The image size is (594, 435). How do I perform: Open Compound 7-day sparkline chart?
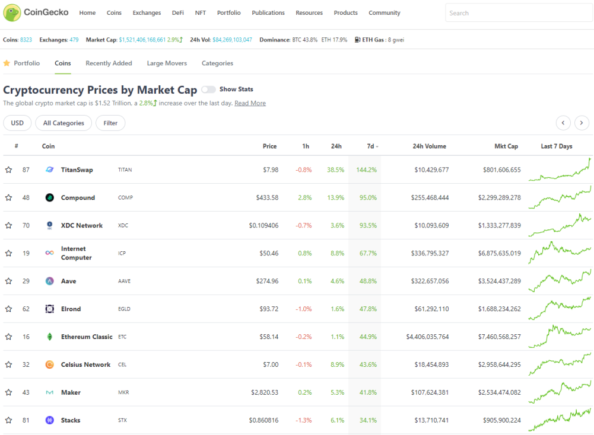coord(560,197)
